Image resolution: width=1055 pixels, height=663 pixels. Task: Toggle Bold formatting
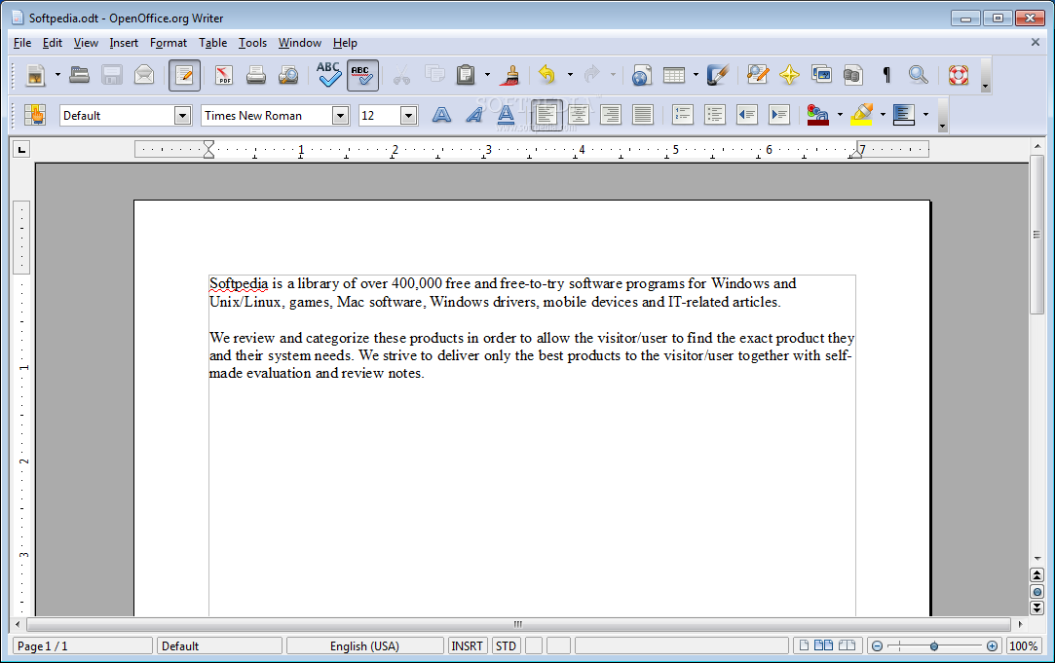click(441, 115)
